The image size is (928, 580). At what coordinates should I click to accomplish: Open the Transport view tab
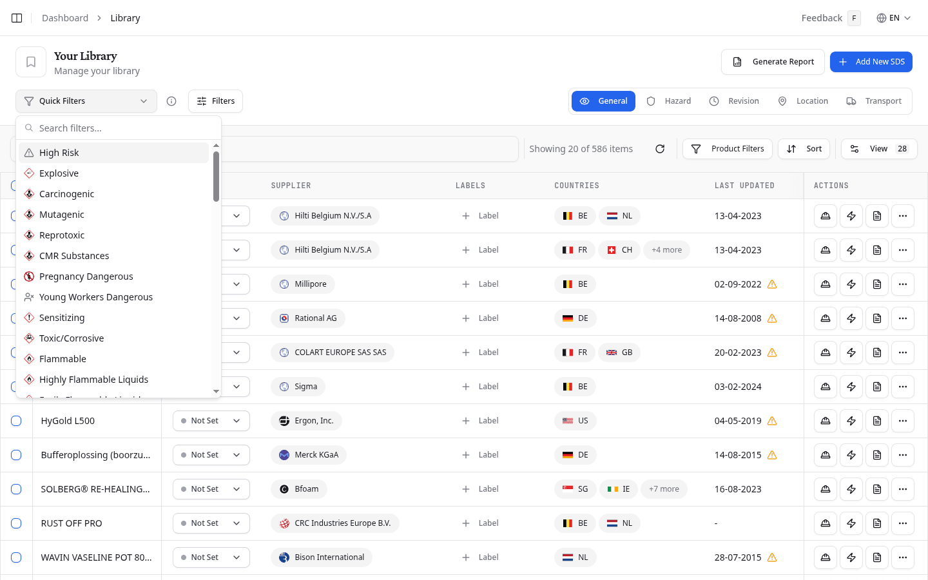(875, 101)
